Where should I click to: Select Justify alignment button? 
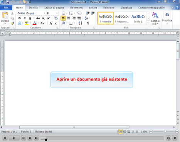tap(79, 18)
